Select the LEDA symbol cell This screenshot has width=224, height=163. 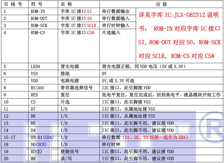pos(36,67)
